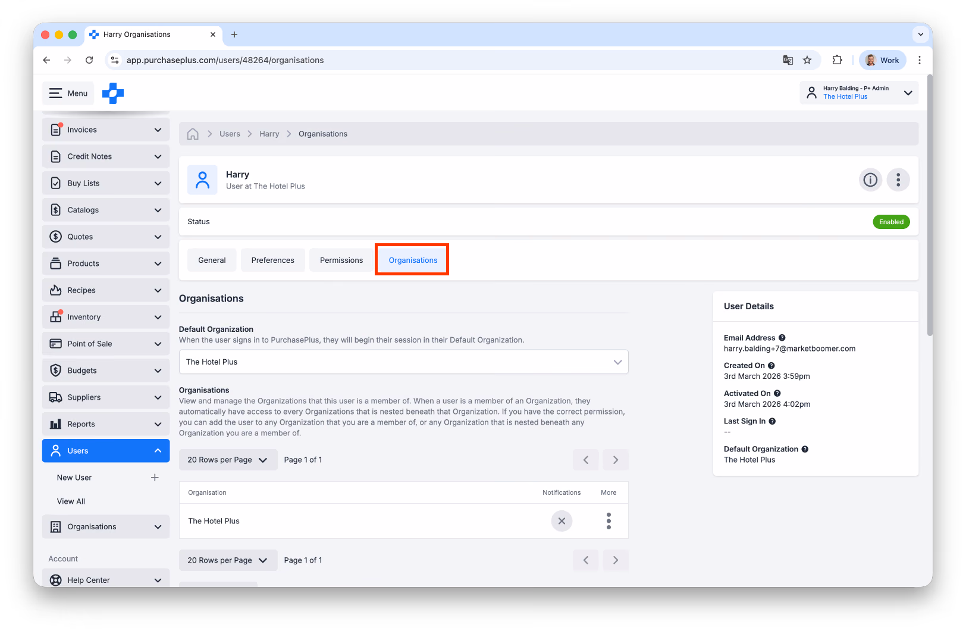
Task: Open the View All users menu item
Action: [71, 501]
